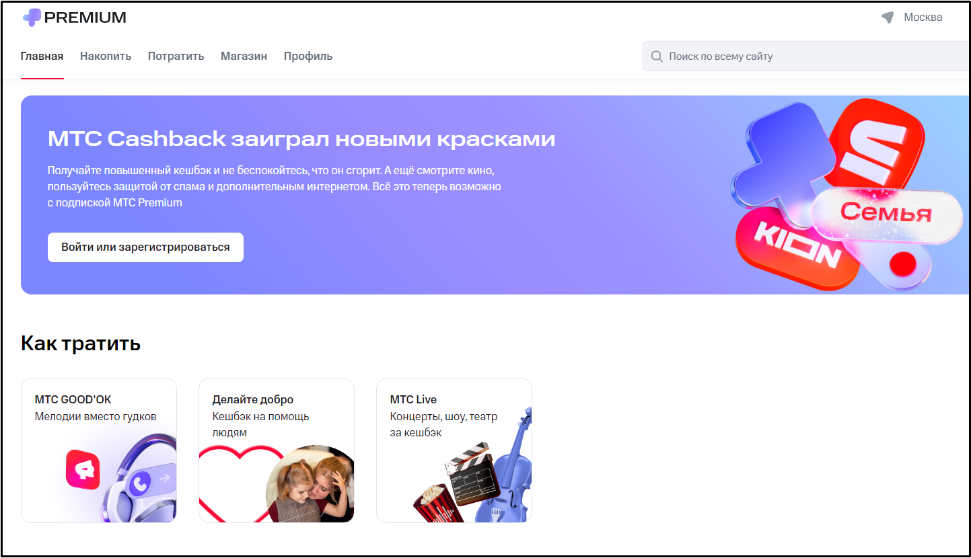Screen dimensions: 971x558
Task: Click the MTS Premium logo icon
Action: click(x=32, y=17)
